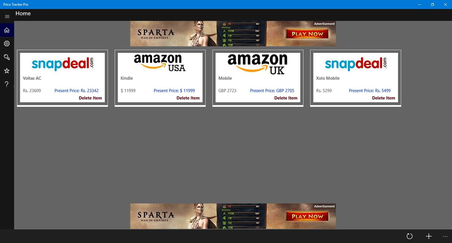This screenshot has height=243, width=452.
Task: Delete the Amazon UK Mobile item
Action: 286,98
